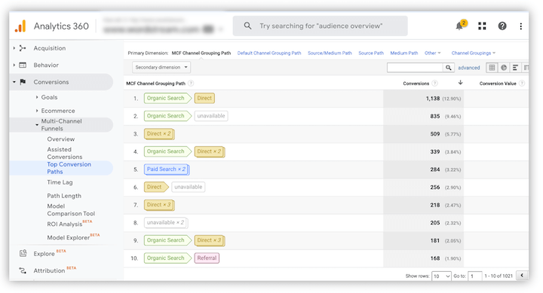The image size is (543, 293).
Task: Go to previous page of results
Action: [x=522, y=276]
